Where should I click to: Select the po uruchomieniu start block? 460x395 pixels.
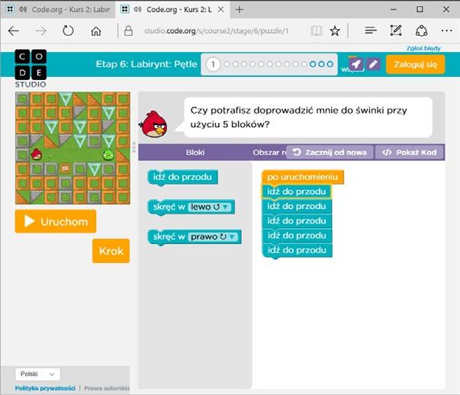click(x=302, y=177)
